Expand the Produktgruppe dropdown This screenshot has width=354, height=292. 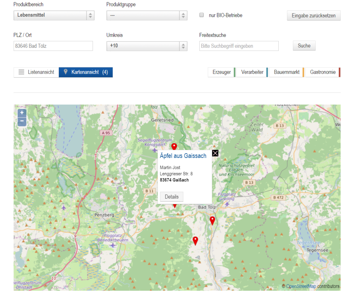(x=146, y=15)
